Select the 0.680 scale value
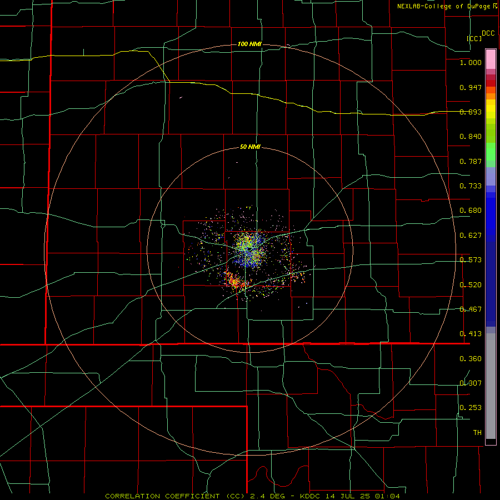The width and height of the screenshot is (500, 500). 471,211
